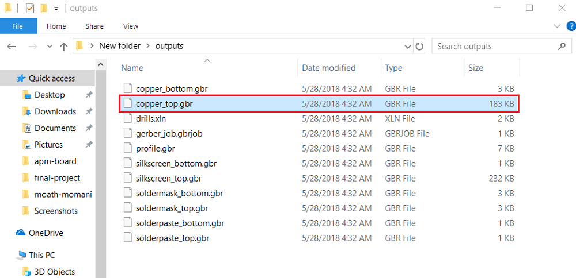Select the copper_top.gbr file
This screenshot has width=576, height=278.
pos(319,103)
